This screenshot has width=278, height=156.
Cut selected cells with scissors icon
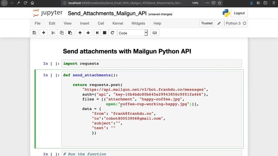[x=53, y=33]
